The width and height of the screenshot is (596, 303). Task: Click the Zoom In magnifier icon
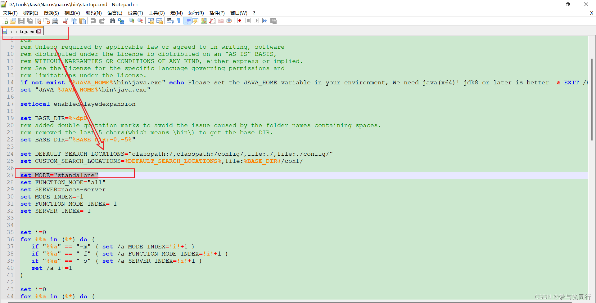pyautogui.click(x=132, y=21)
